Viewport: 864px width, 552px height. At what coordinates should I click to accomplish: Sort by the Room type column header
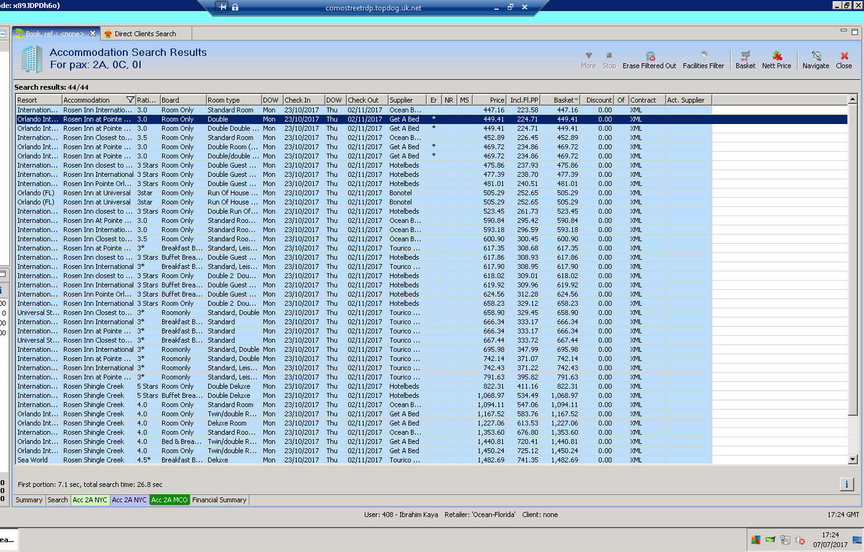click(x=233, y=100)
